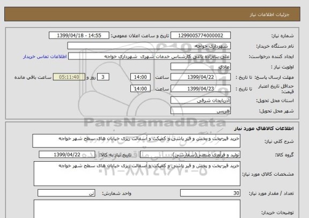Click the header title جزئیات اطلاعات نیاز
This screenshot has width=309, height=218.
click(269, 14)
